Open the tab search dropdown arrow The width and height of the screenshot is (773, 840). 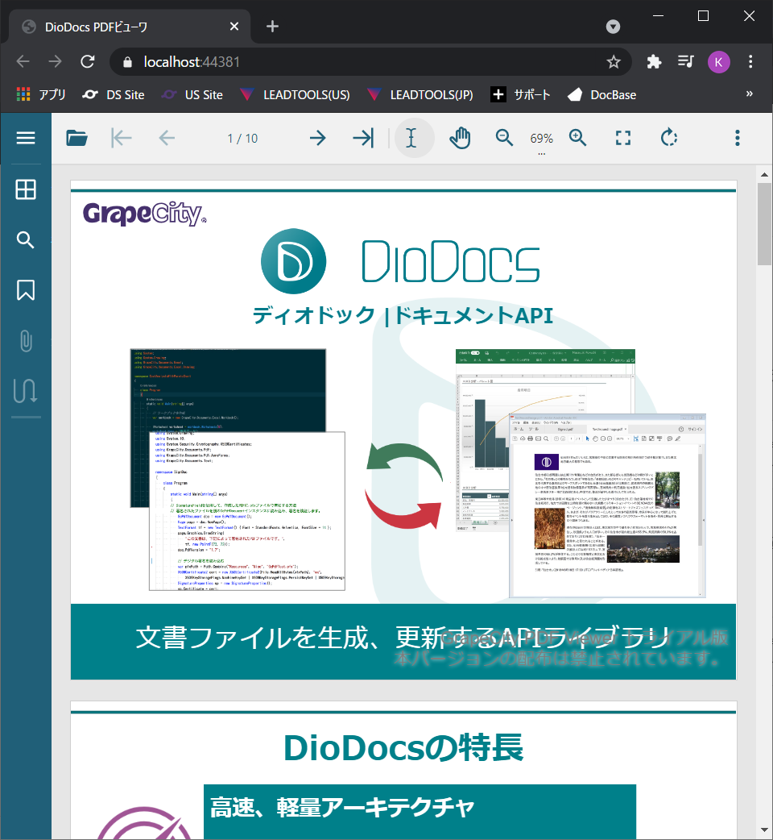[613, 27]
